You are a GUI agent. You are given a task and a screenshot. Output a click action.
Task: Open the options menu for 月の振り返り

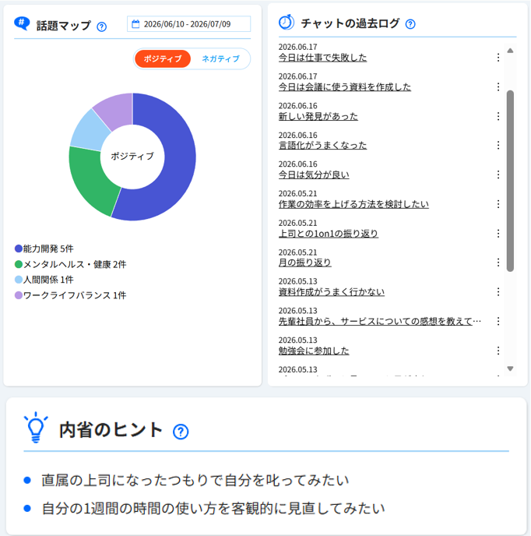[x=498, y=263]
